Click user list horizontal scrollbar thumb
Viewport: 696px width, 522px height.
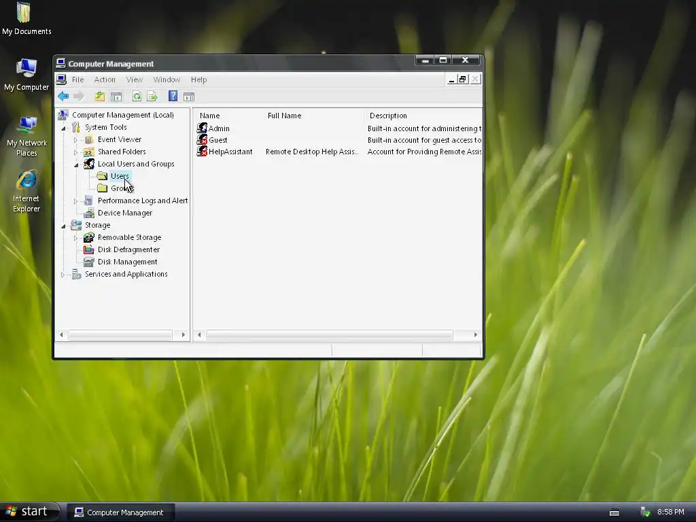coord(330,334)
